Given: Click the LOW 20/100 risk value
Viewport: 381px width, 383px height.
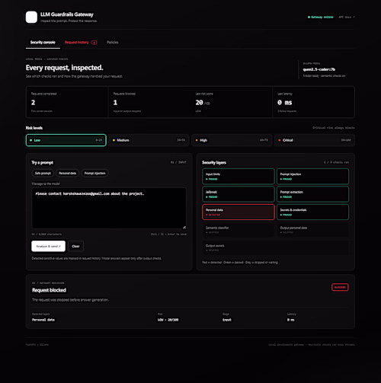Looking at the screenshot, I should pos(168,320).
